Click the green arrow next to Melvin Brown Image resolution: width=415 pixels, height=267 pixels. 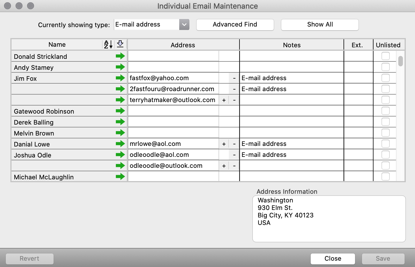[120, 133]
